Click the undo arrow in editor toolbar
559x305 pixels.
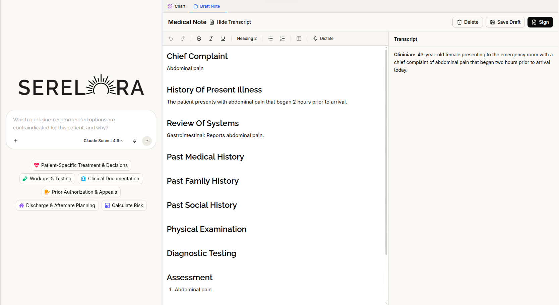coord(171,39)
